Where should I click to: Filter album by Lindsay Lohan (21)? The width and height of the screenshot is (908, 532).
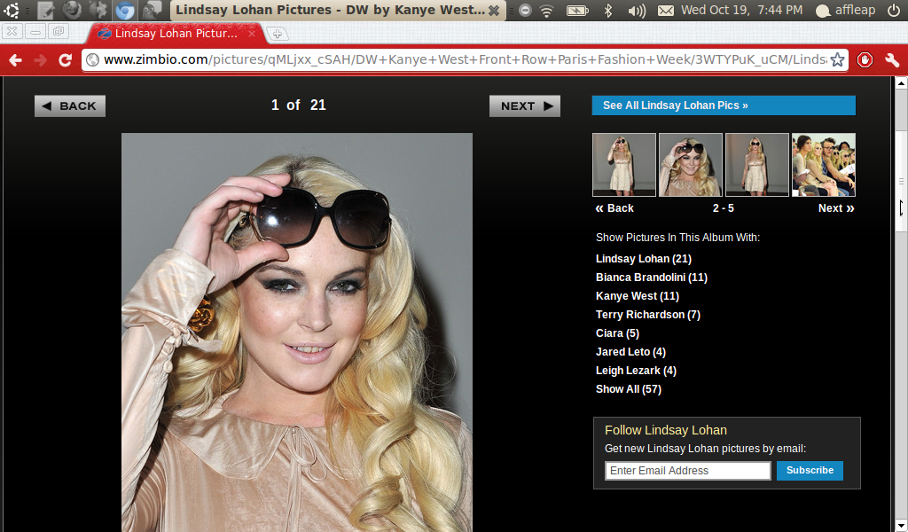click(644, 259)
